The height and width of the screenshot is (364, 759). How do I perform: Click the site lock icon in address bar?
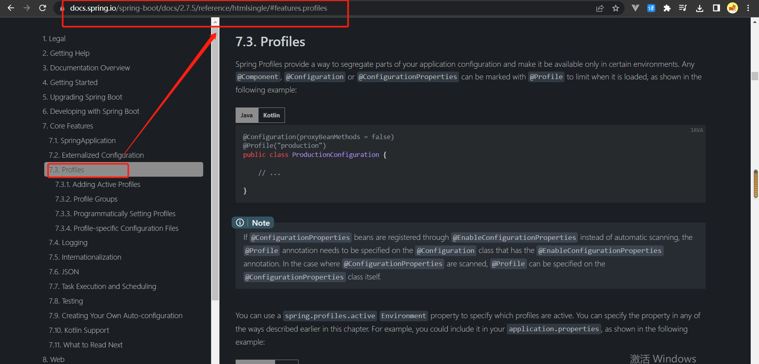(x=62, y=8)
